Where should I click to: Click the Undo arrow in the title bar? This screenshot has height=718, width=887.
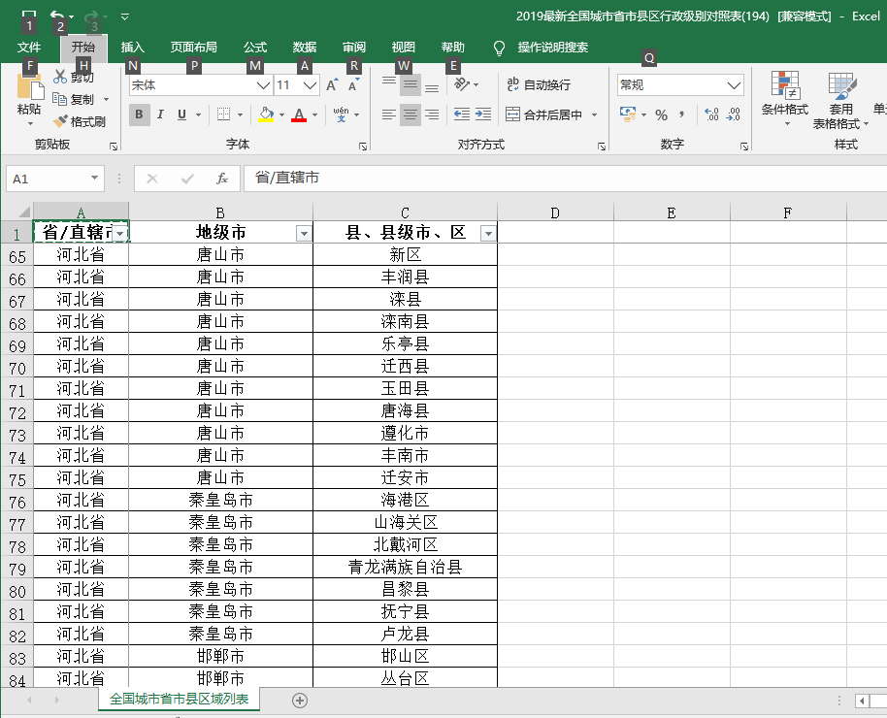click(57, 16)
